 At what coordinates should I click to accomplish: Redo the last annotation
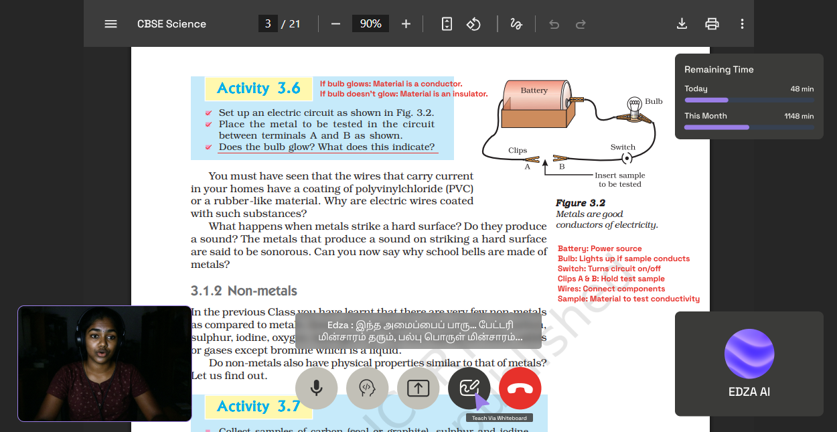[581, 24]
